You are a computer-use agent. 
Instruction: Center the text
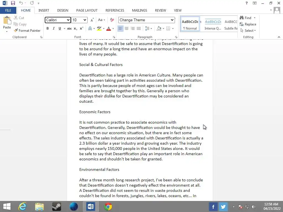127,28
